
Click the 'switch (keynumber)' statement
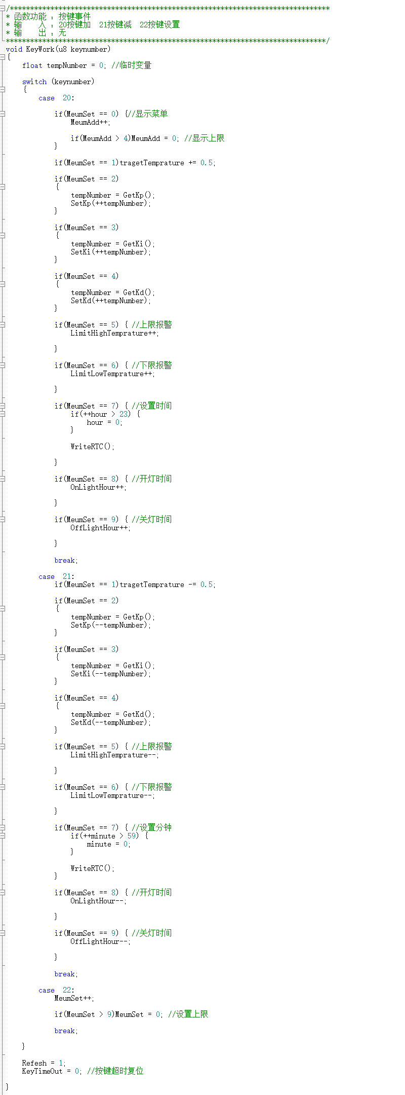pyautogui.click(x=58, y=82)
